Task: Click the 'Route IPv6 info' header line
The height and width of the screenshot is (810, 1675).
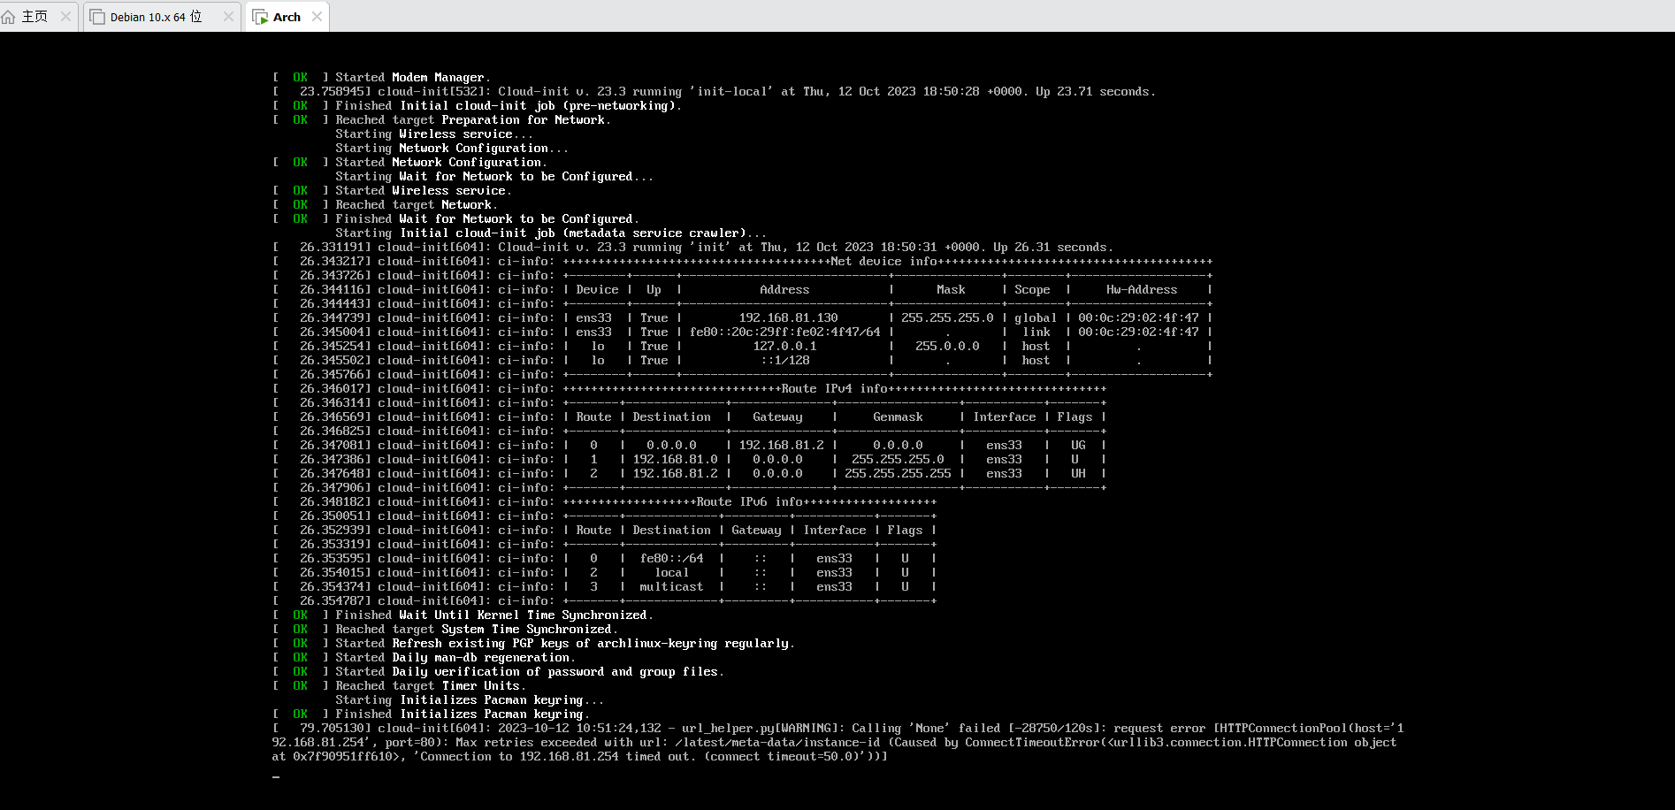Action: [x=749, y=502]
